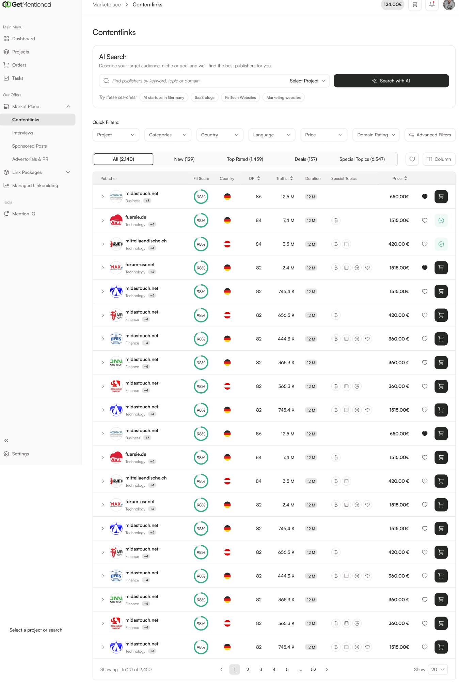This screenshot has width=459, height=683.
Task: Go to the previous page arrow
Action: click(221, 669)
